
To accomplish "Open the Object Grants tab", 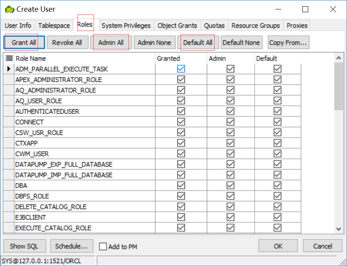I will [x=177, y=26].
